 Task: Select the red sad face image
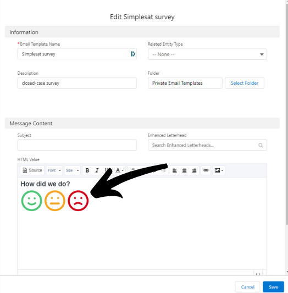pos(78,201)
